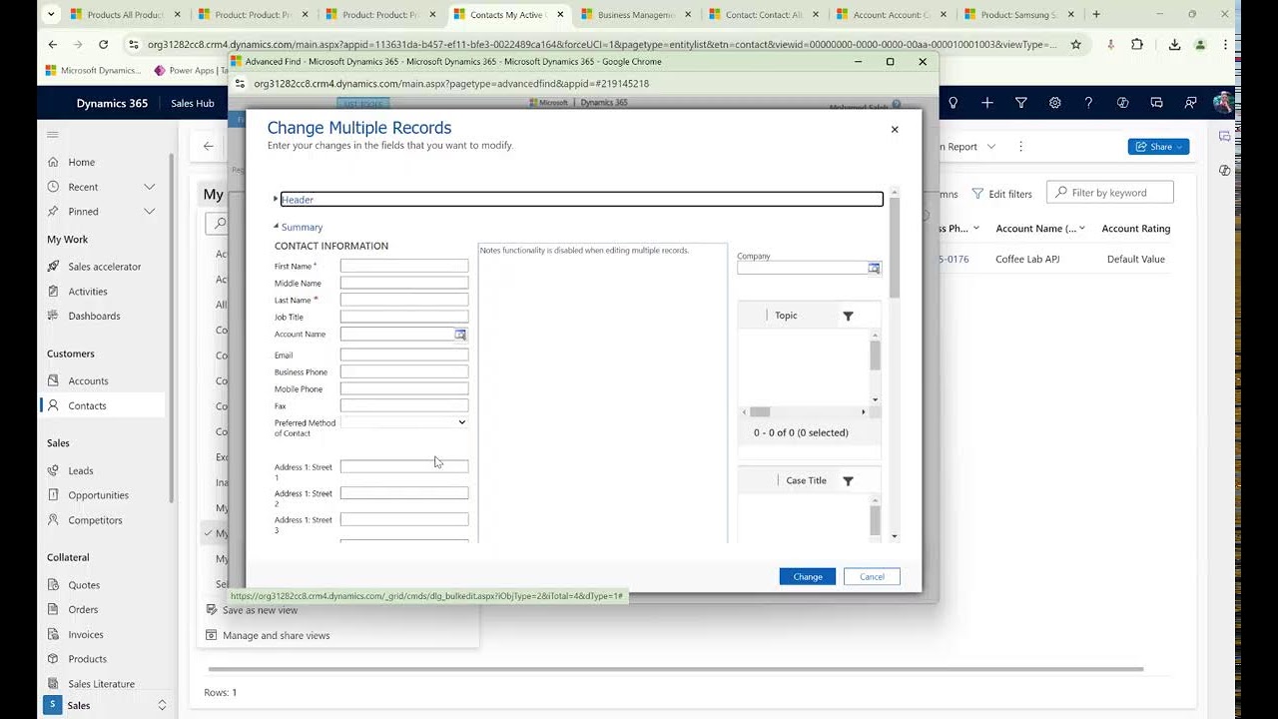Image resolution: width=1278 pixels, height=719 pixels.
Task: Click the Invoices sidebar icon
Action: [54, 634]
